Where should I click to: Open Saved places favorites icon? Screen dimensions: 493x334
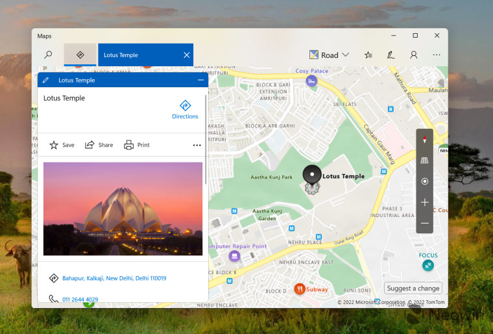[368, 55]
